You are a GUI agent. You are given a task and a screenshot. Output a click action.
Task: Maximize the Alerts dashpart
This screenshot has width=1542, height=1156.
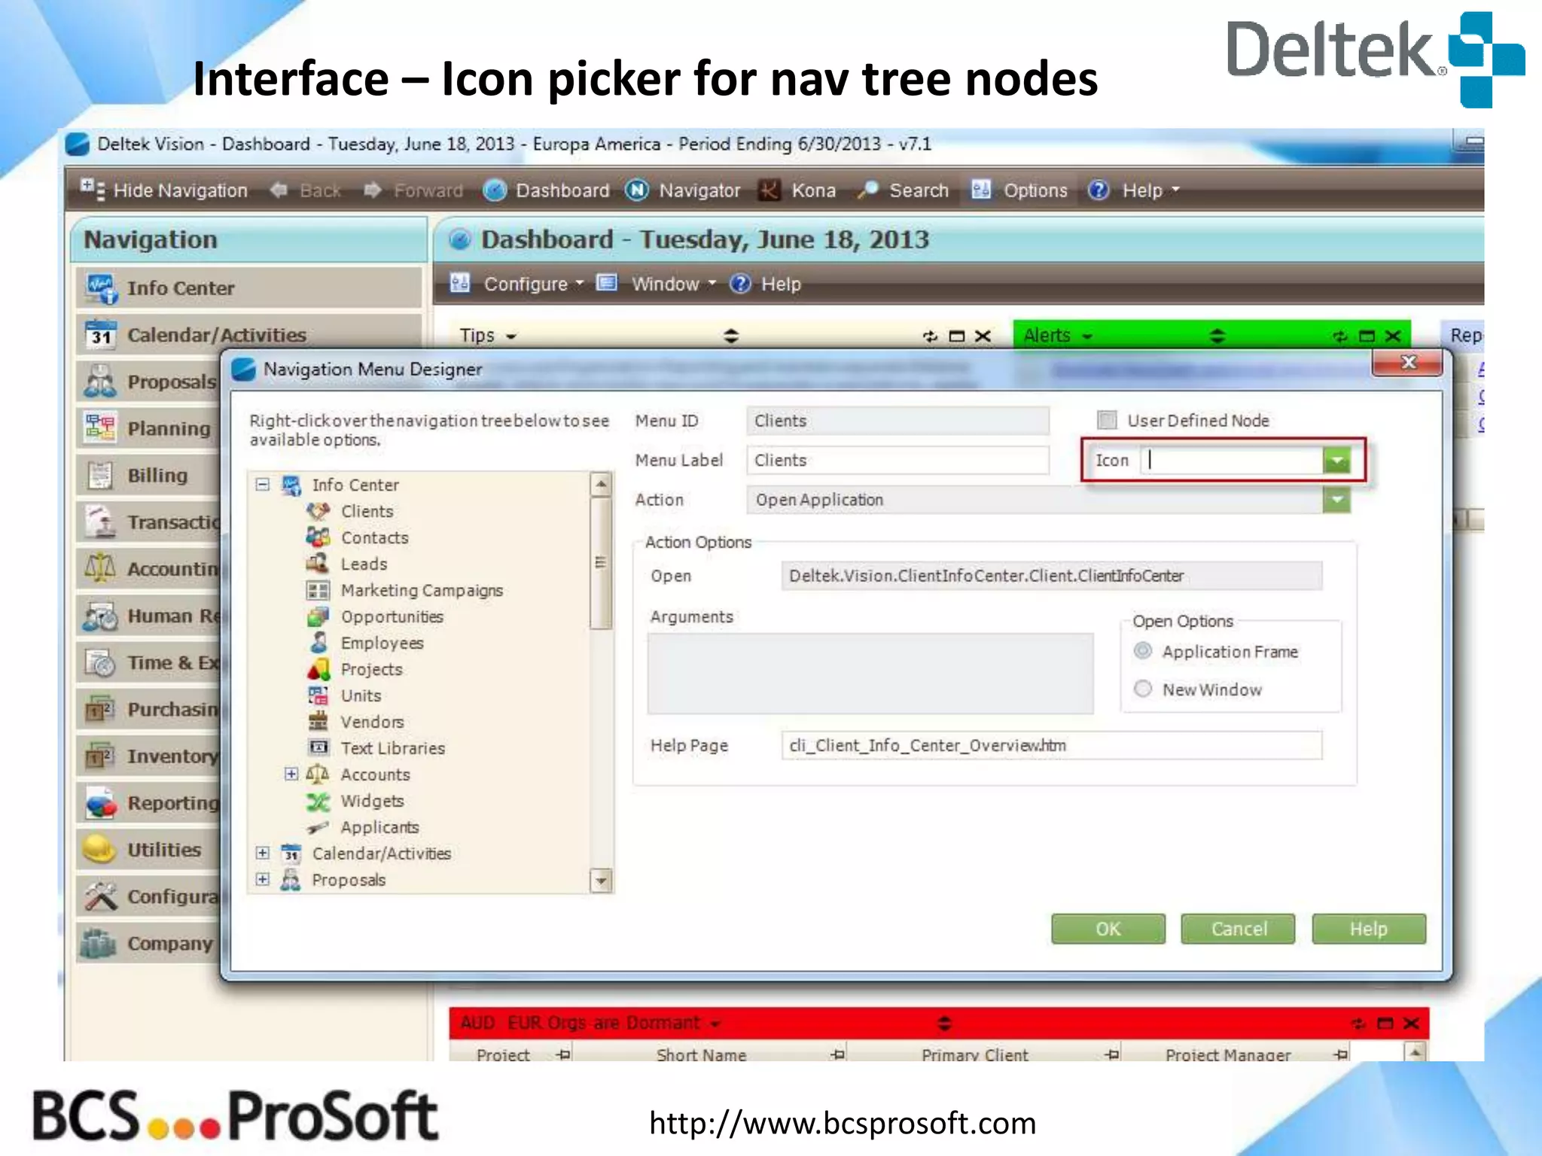click(x=1367, y=336)
